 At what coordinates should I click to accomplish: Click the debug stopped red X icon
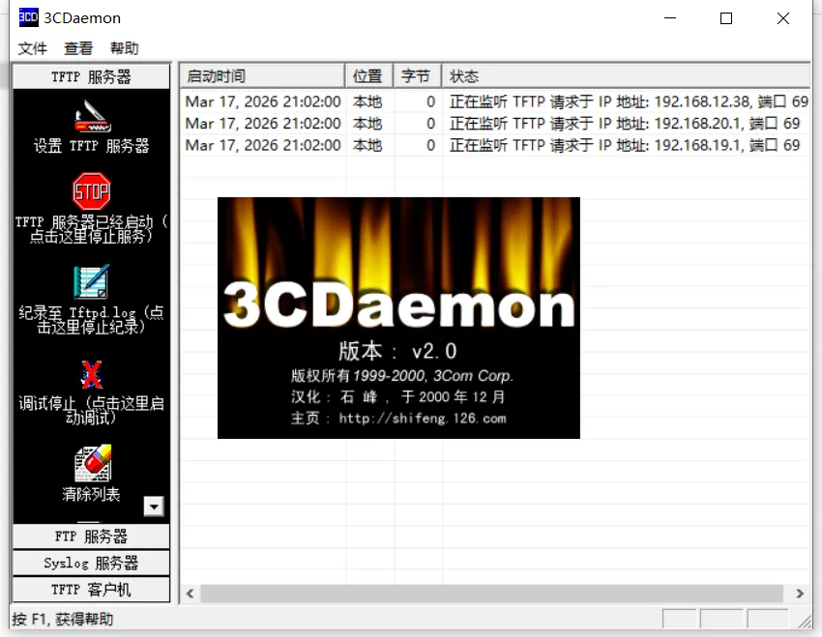[x=91, y=374]
